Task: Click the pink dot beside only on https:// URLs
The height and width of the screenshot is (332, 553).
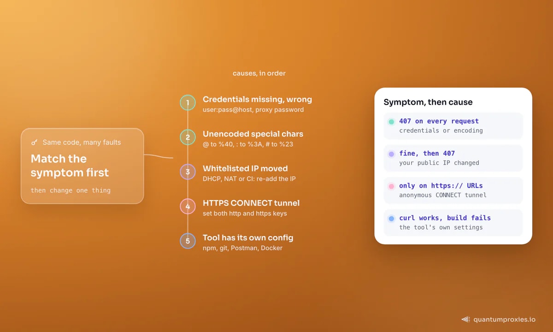Action: pos(391,186)
